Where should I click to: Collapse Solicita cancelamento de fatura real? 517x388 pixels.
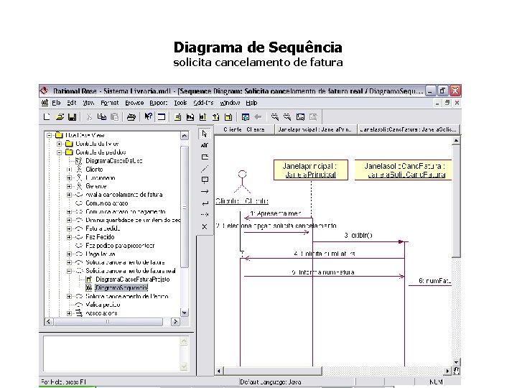tap(69, 271)
